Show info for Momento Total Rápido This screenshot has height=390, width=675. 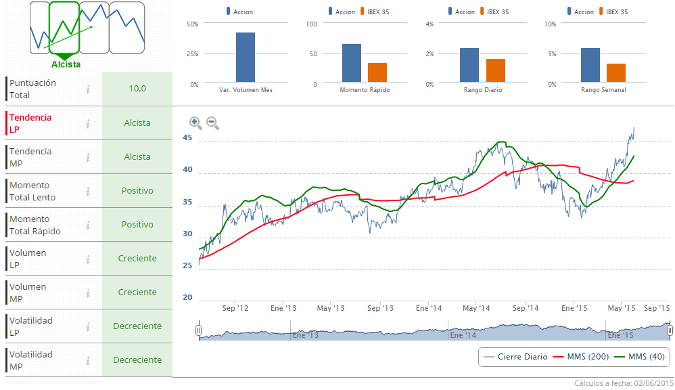pyautogui.click(x=88, y=225)
